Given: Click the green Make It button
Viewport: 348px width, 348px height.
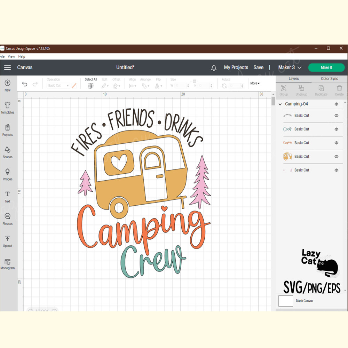Looking at the screenshot, I should click(326, 68).
